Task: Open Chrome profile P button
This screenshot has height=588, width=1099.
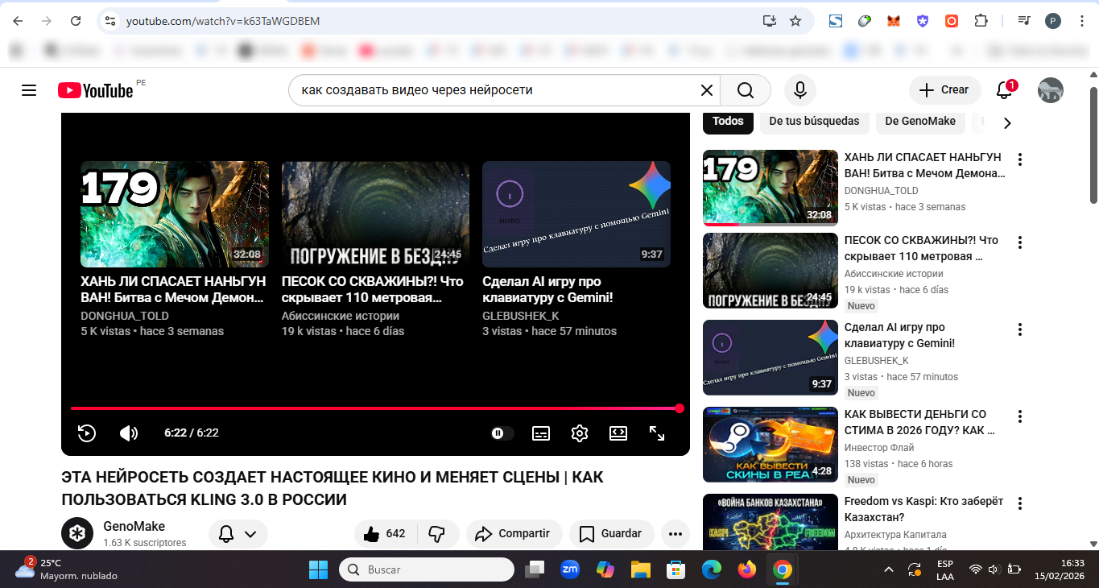Action: (1052, 21)
